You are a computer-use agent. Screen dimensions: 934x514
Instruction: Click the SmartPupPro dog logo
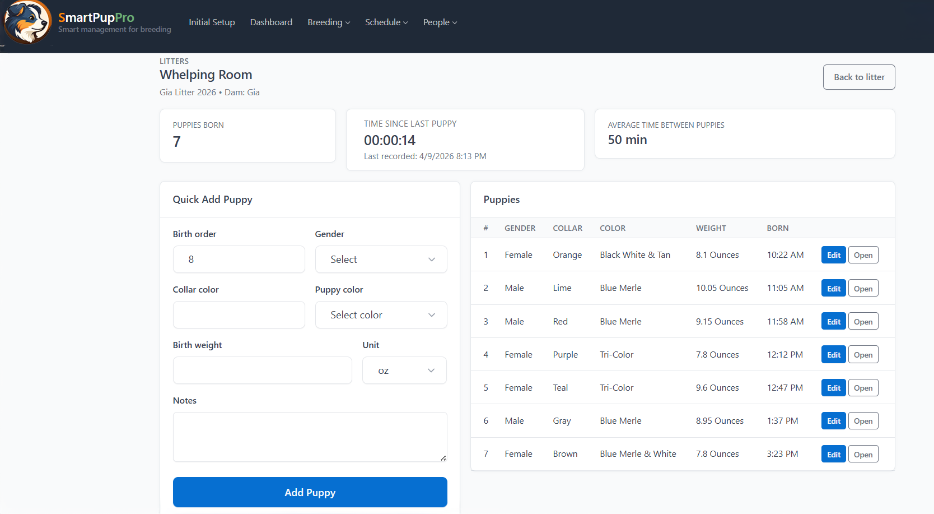[x=27, y=22]
